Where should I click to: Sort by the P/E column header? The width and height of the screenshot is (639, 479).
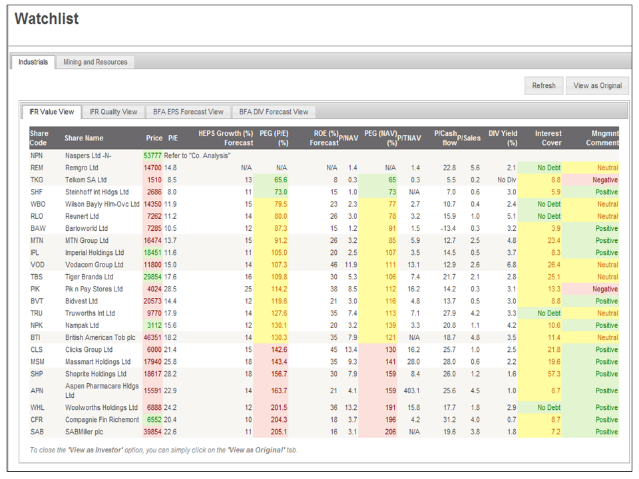coord(173,138)
